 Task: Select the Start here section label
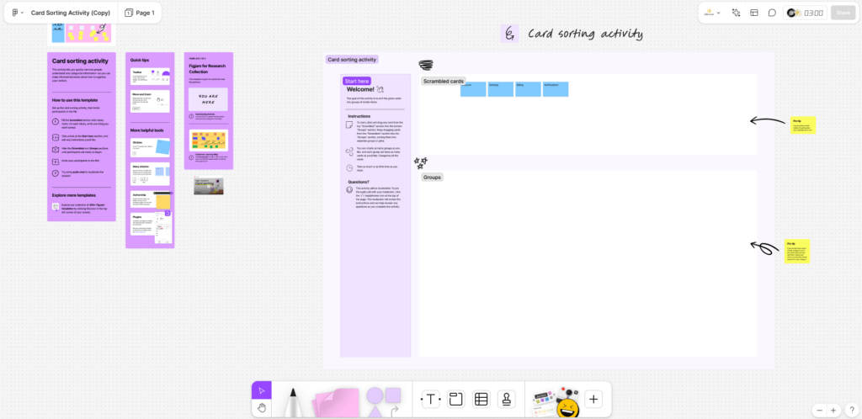click(x=357, y=81)
